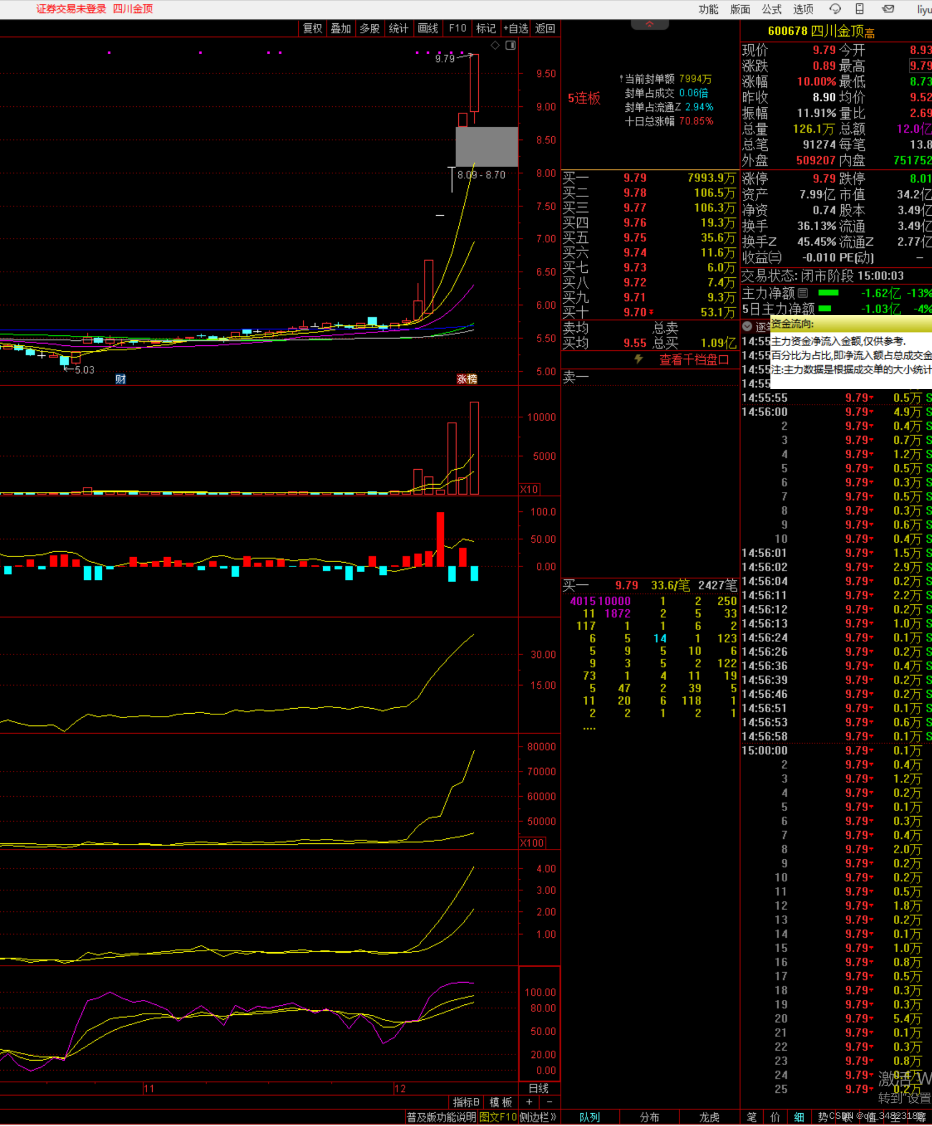Add stock with +自选 button
Viewport: 932px width, 1126px height.
[x=516, y=28]
